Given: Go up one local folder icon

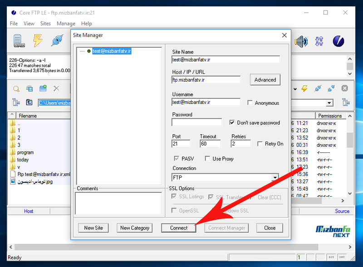Looking at the screenshot, I should point(29,102).
